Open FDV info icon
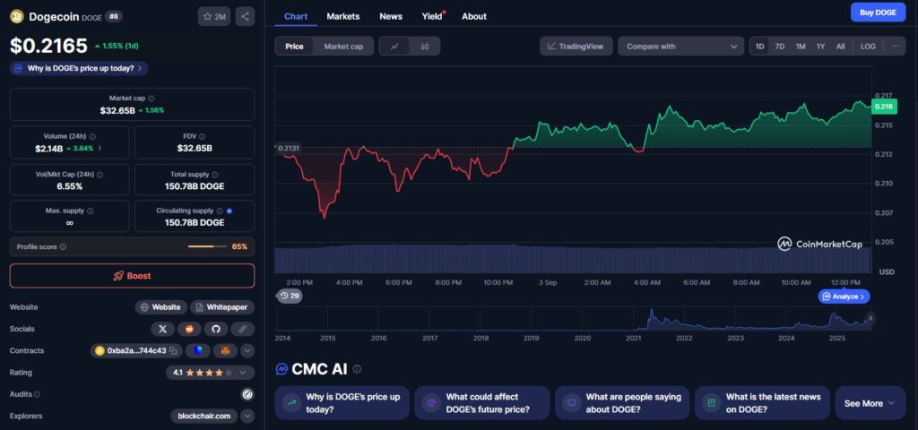 point(202,136)
